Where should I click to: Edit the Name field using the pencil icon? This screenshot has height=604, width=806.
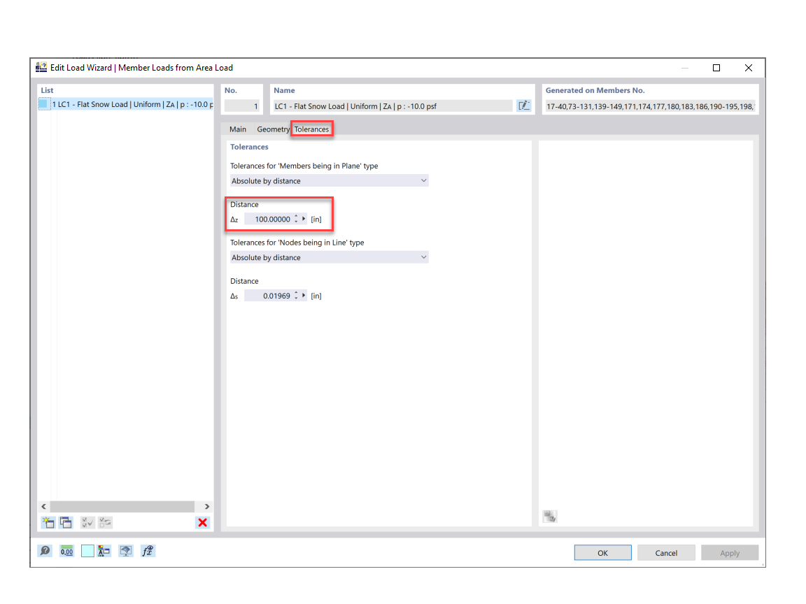pos(524,105)
